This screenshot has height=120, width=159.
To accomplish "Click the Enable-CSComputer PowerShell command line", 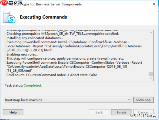I will tap(74, 67).
